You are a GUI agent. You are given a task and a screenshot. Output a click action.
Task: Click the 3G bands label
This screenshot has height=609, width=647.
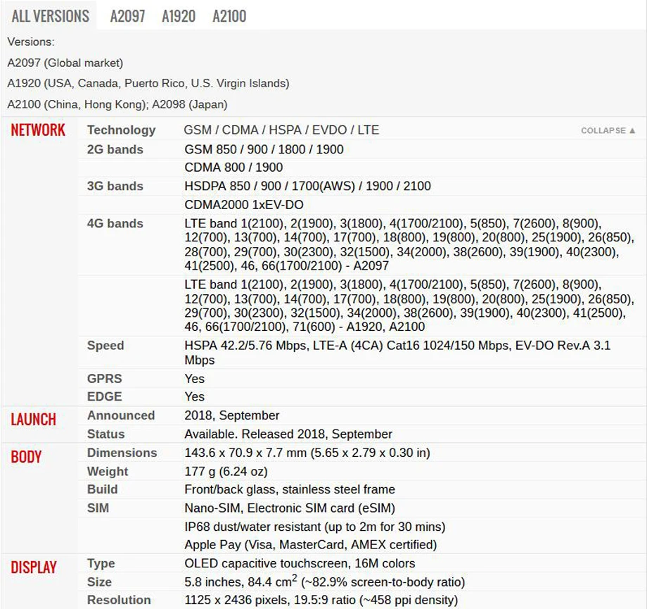coord(115,186)
